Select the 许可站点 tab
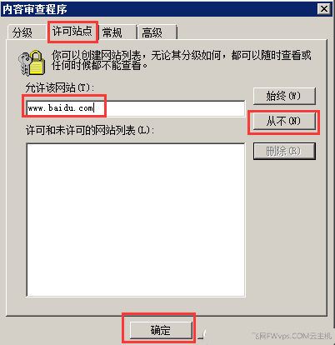The width and height of the screenshot is (335, 345). tap(72, 31)
